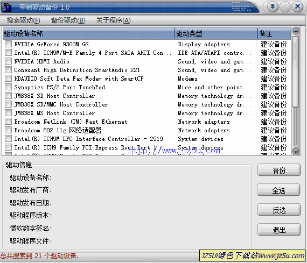Check JMB38X SD/MMC Host Controller checkbox
The image size is (307, 263).
(x=8, y=104)
